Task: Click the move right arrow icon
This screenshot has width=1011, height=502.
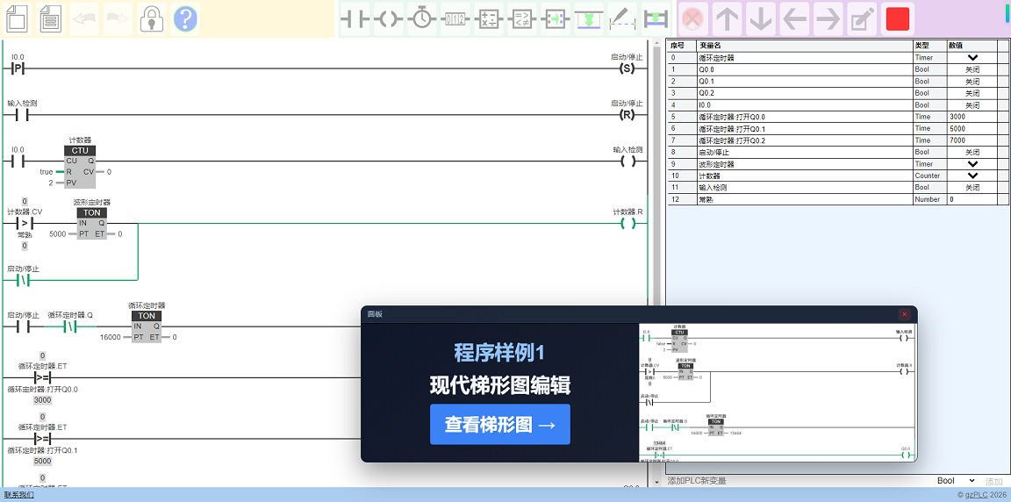Action: (828, 18)
